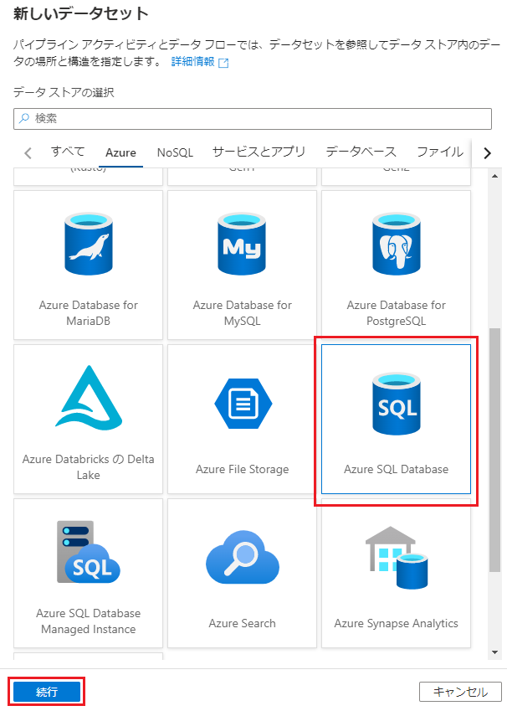Click the 'Azure SQL Database Managed Instance' label
The image size is (507, 711).
point(89,621)
